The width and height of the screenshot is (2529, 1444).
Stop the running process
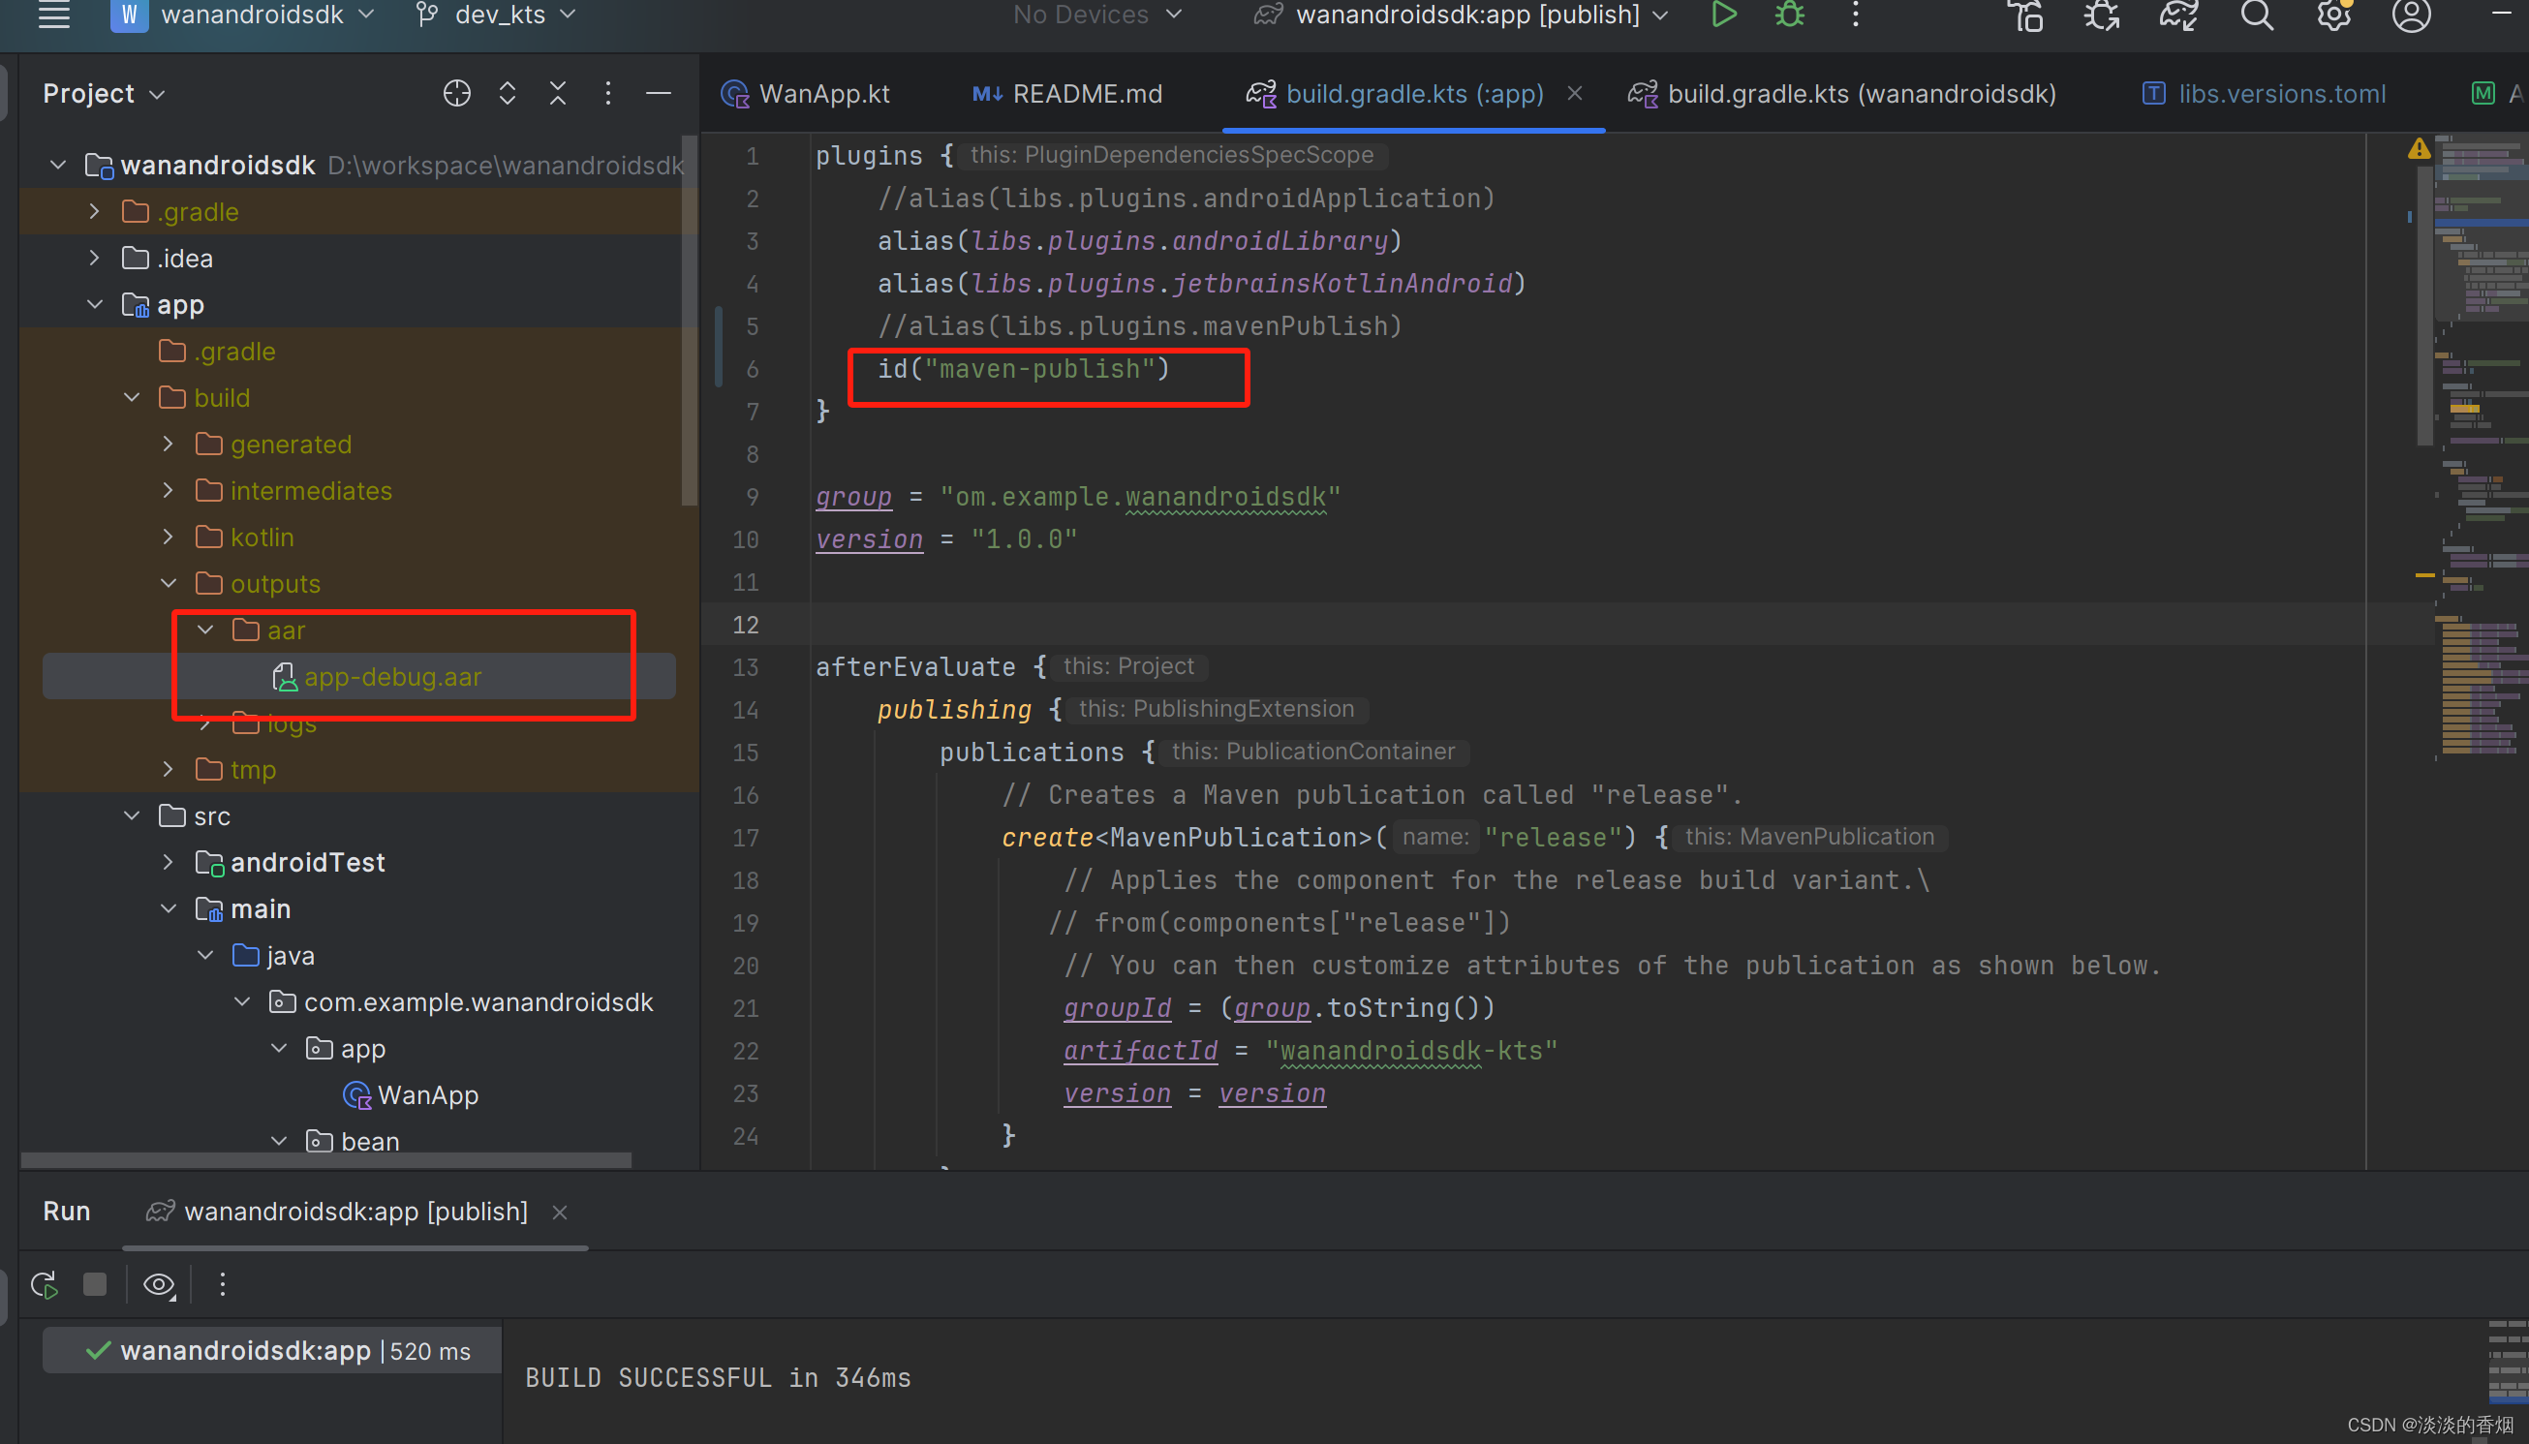coord(95,1285)
